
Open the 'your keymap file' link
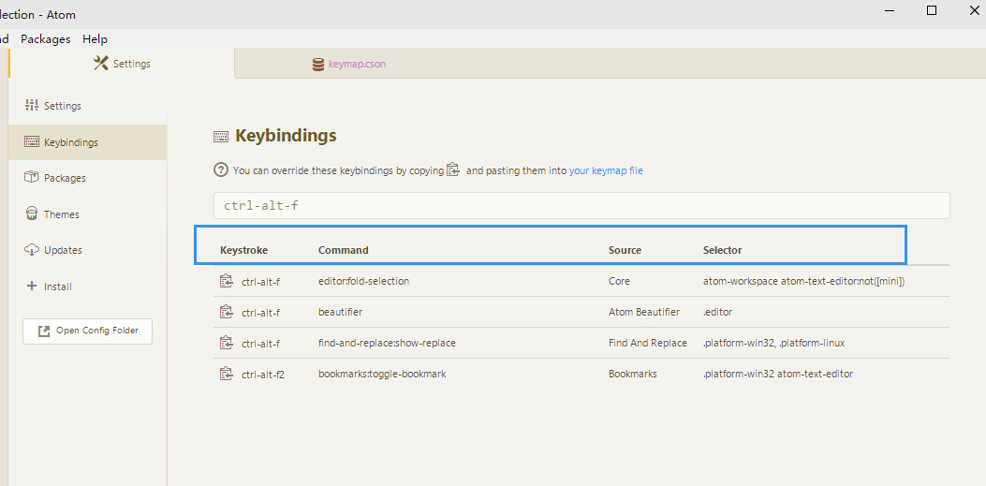click(606, 170)
